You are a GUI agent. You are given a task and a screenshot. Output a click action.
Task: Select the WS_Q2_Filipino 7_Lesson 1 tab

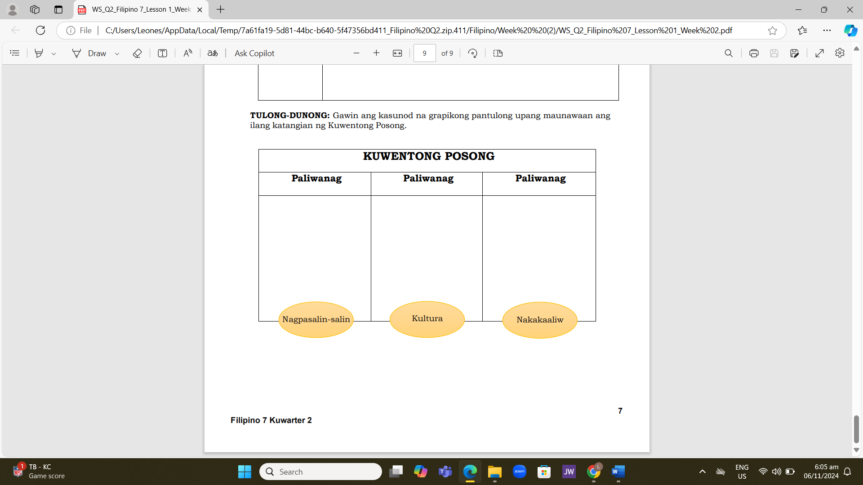(141, 9)
